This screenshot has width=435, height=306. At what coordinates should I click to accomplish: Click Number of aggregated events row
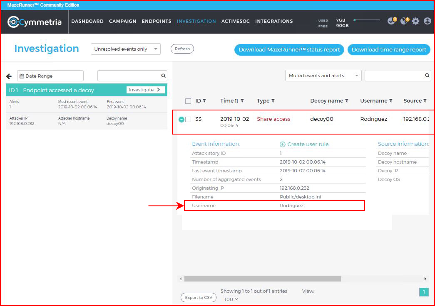278,179
